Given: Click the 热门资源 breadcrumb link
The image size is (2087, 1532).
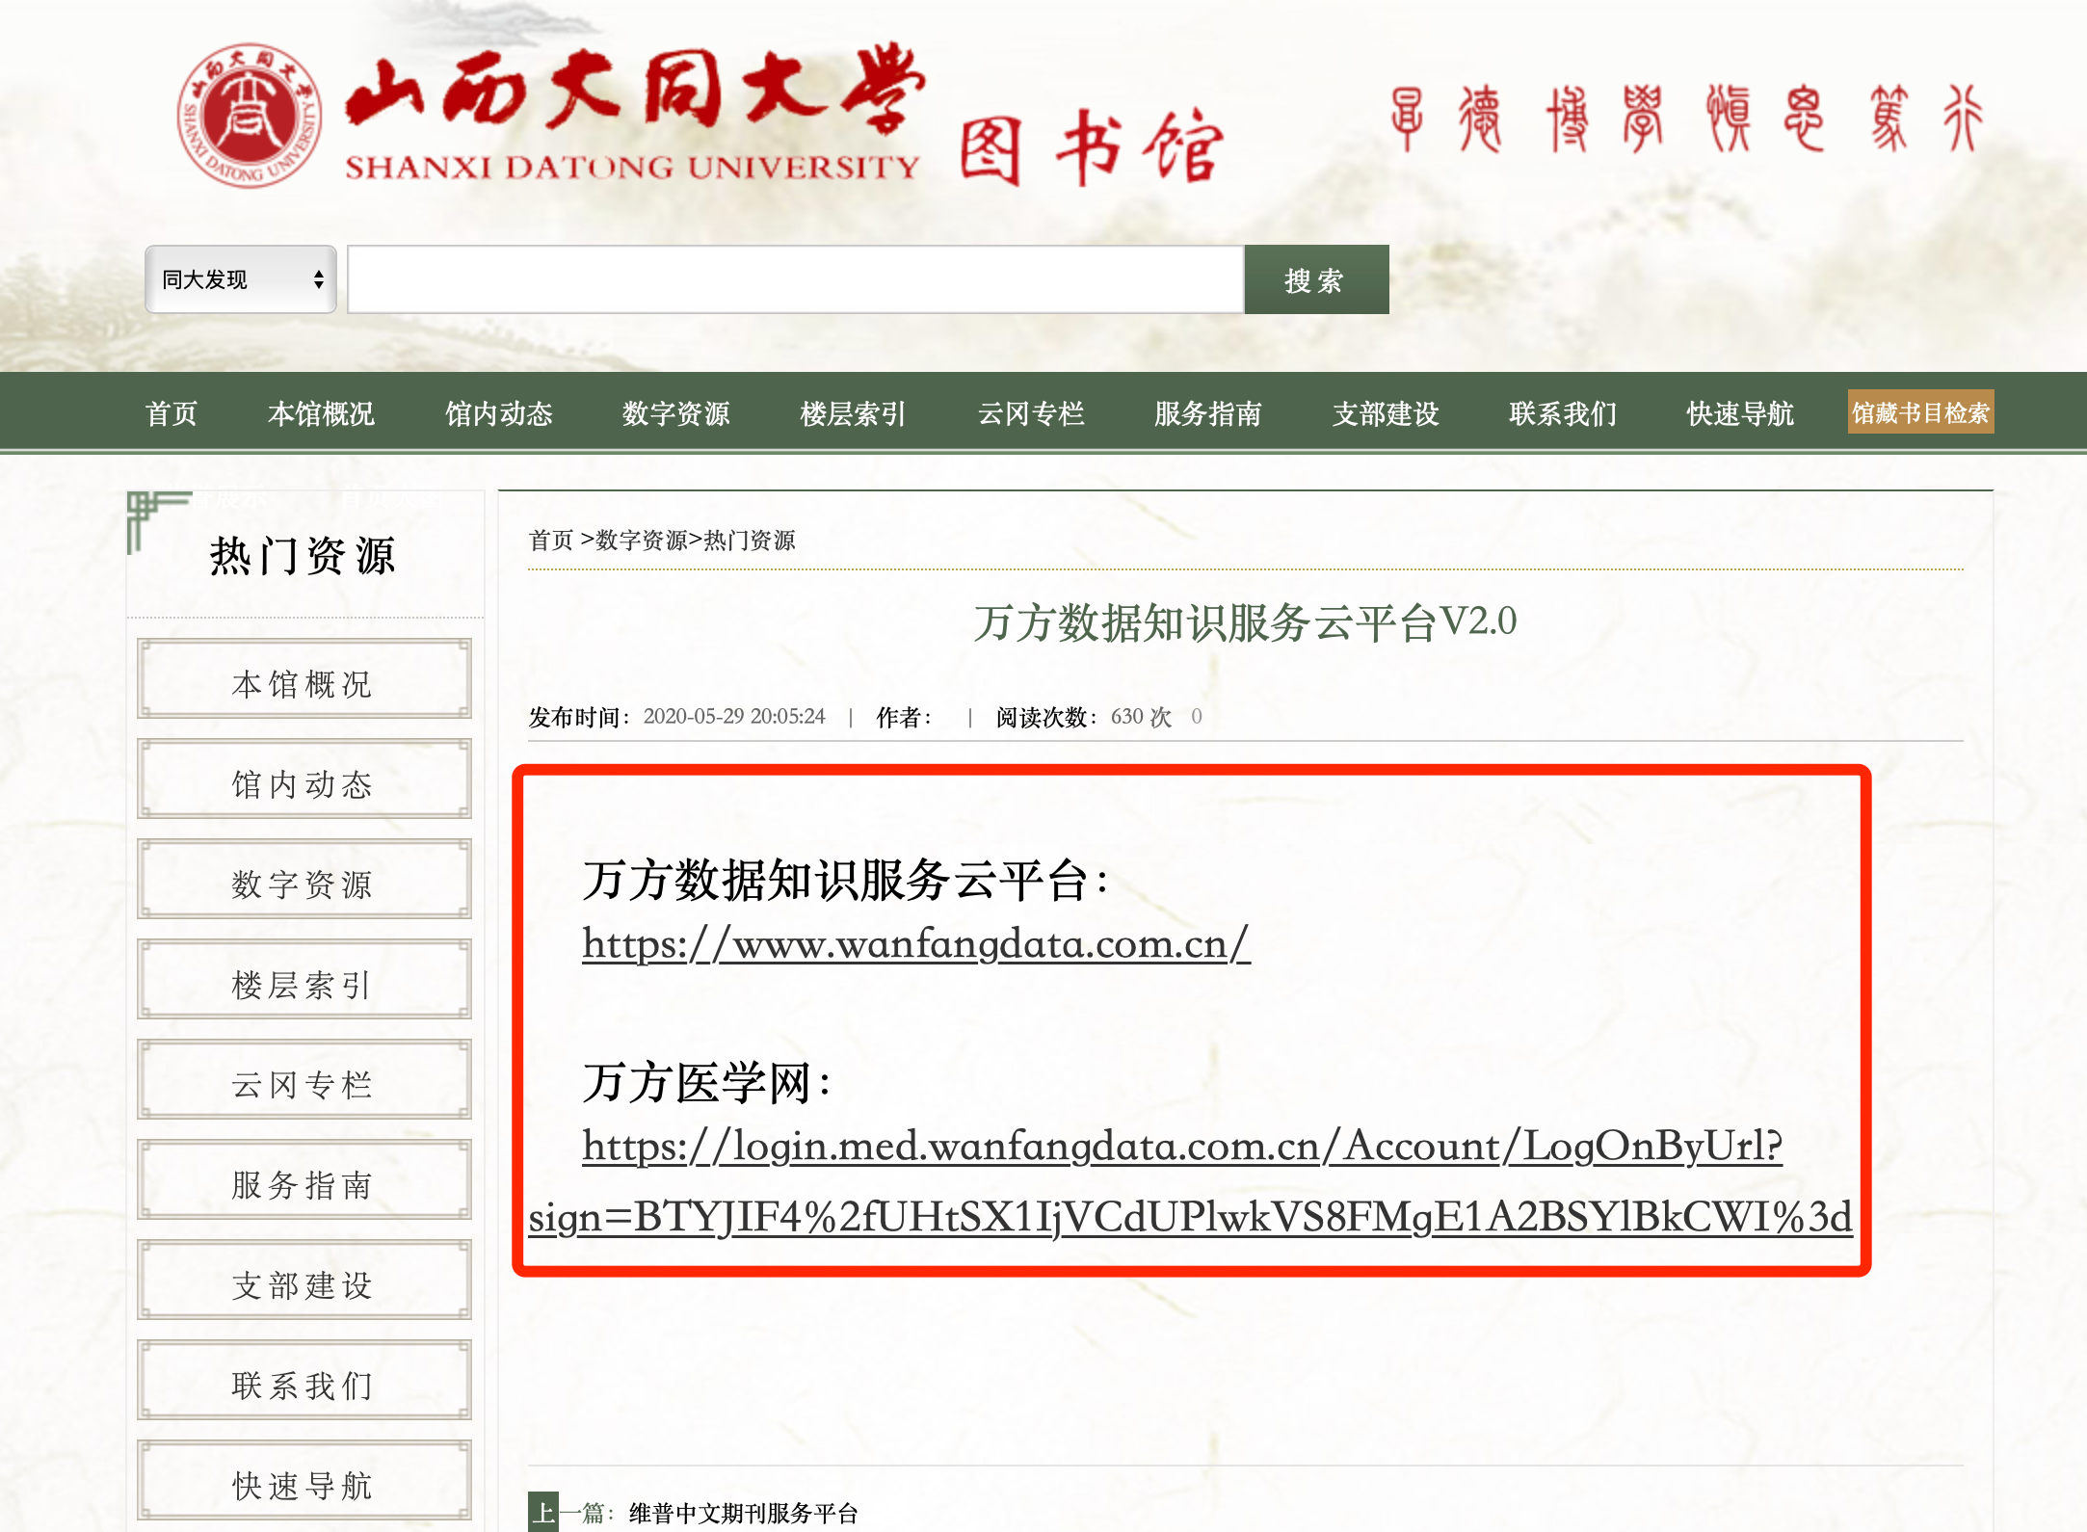Looking at the screenshot, I should 750,541.
